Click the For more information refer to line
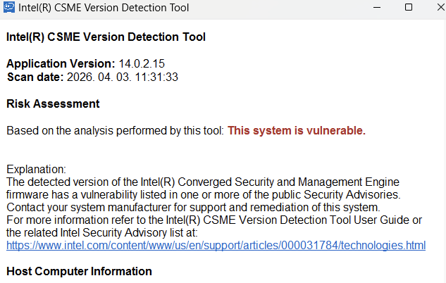 [213, 220]
